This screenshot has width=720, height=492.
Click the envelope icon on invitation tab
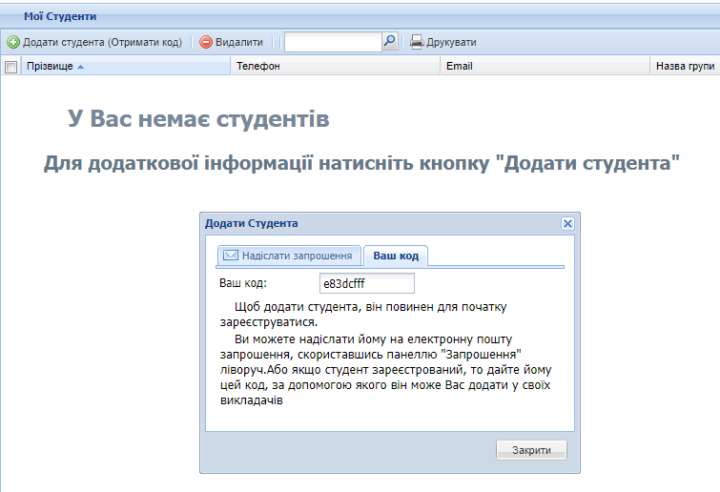click(x=231, y=256)
